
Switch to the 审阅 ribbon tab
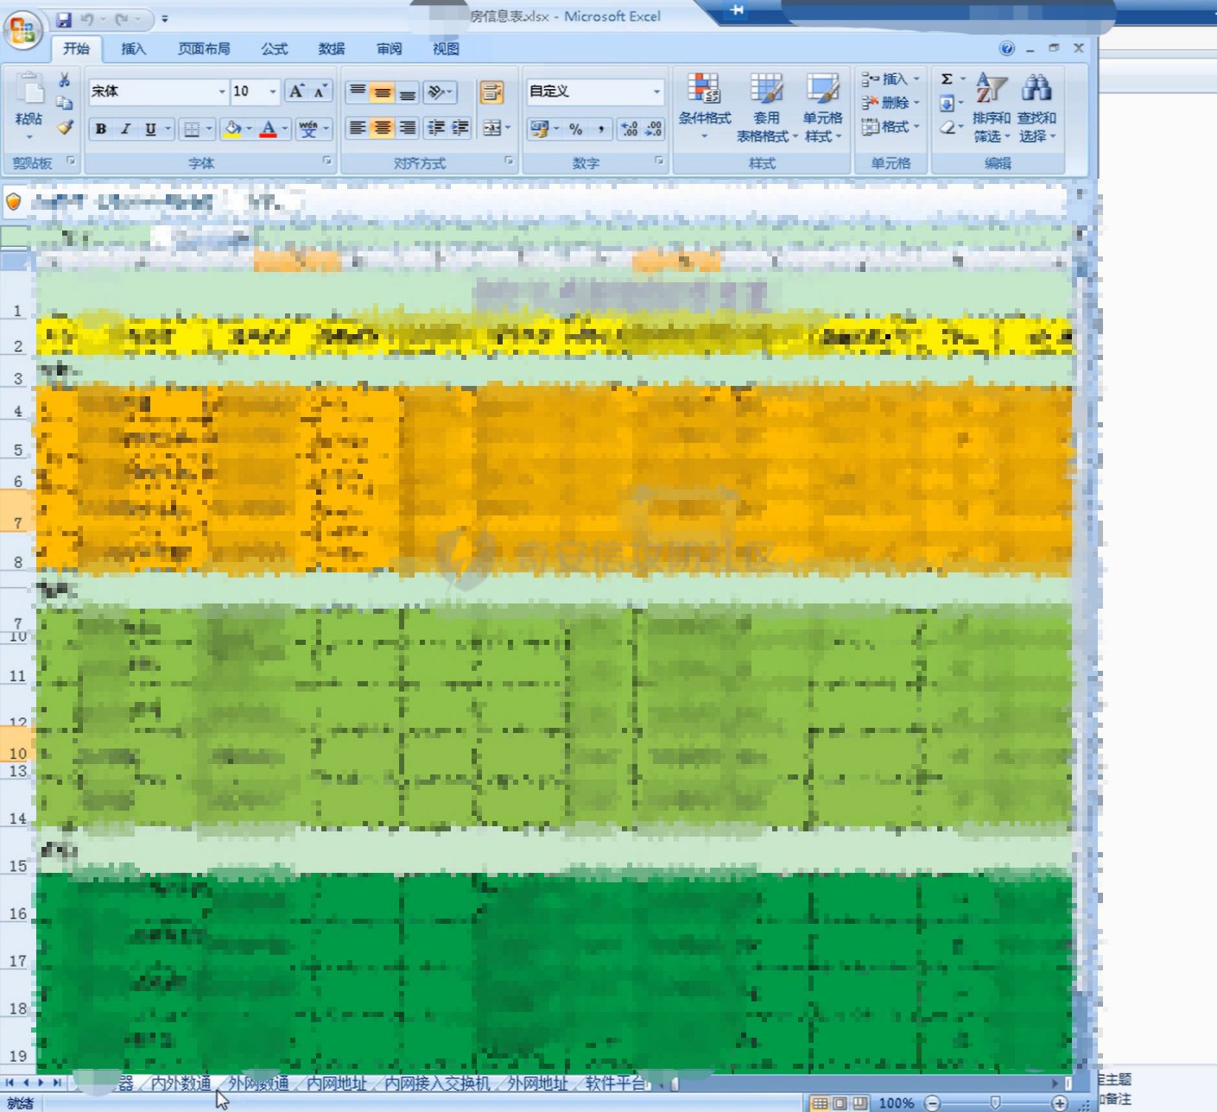point(390,49)
